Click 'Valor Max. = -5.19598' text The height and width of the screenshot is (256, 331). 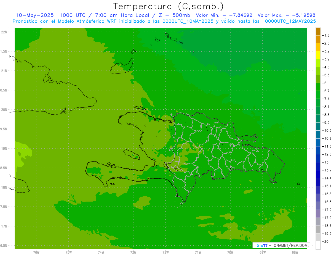[x=286, y=15]
